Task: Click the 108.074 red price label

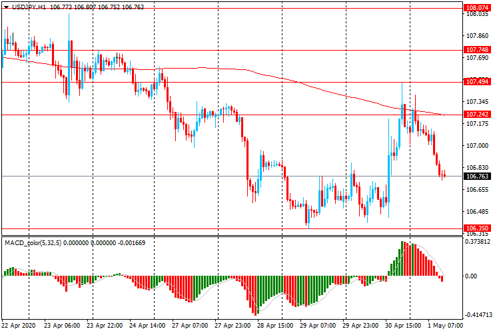Action: pyautogui.click(x=477, y=8)
